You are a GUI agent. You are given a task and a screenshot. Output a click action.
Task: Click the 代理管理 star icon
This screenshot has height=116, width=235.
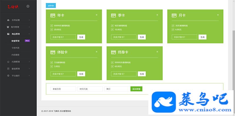8,62
